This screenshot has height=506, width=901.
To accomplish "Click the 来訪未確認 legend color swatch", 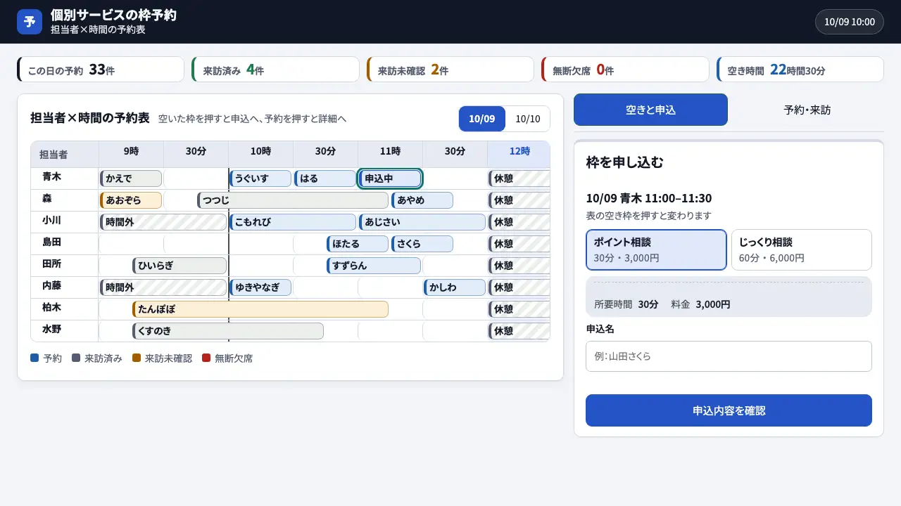I will (x=137, y=358).
